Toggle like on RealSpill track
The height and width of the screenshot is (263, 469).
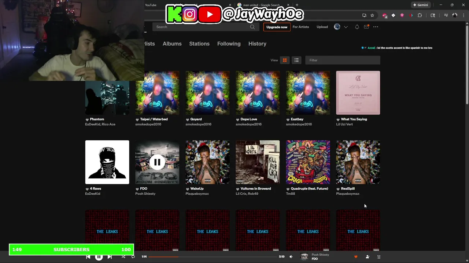click(x=338, y=189)
